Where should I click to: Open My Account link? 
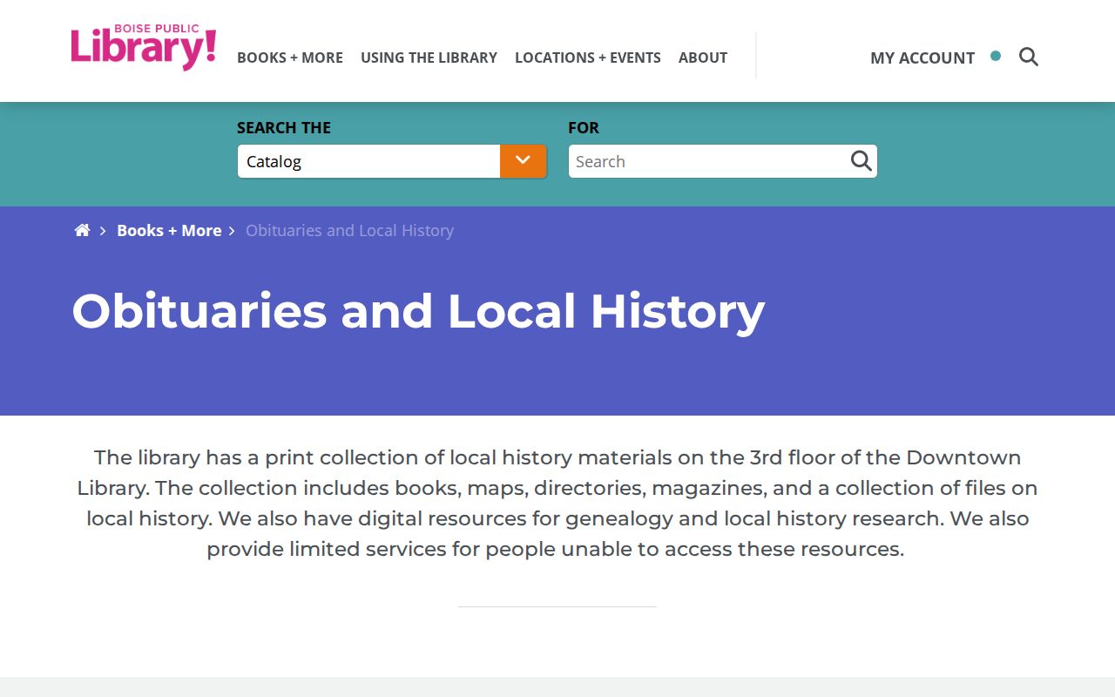point(922,58)
